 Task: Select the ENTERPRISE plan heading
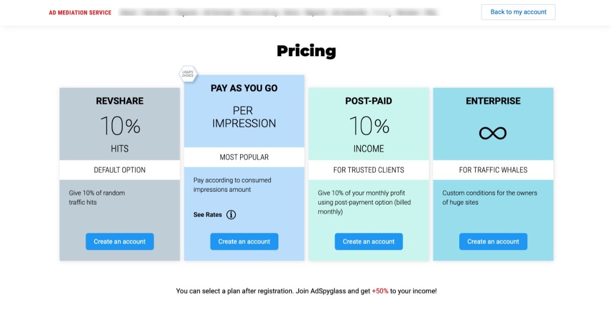pyautogui.click(x=493, y=101)
